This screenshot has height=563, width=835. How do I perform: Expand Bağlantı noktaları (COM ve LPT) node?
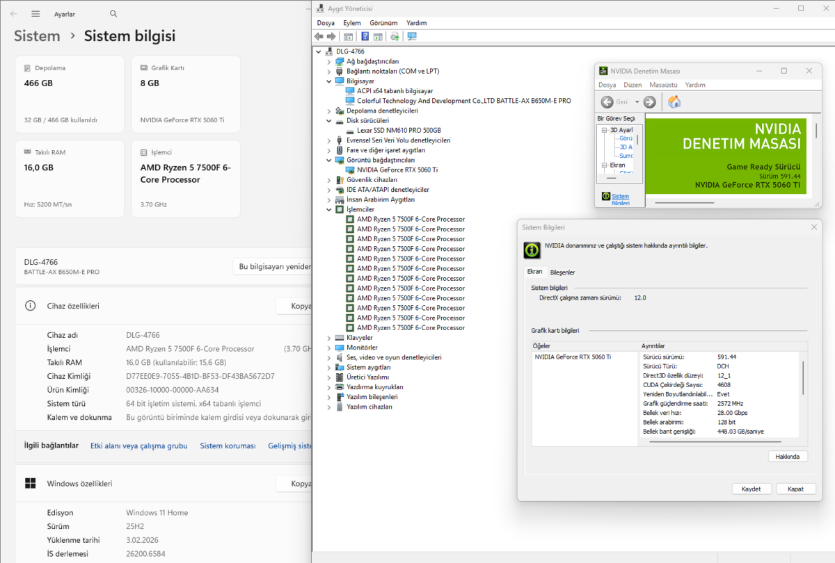pos(329,71)
